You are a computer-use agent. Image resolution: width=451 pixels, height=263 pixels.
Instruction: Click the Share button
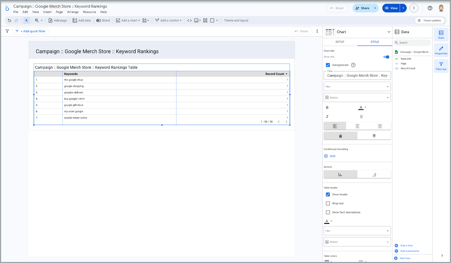pyautogui.click(x=362, y=8)
